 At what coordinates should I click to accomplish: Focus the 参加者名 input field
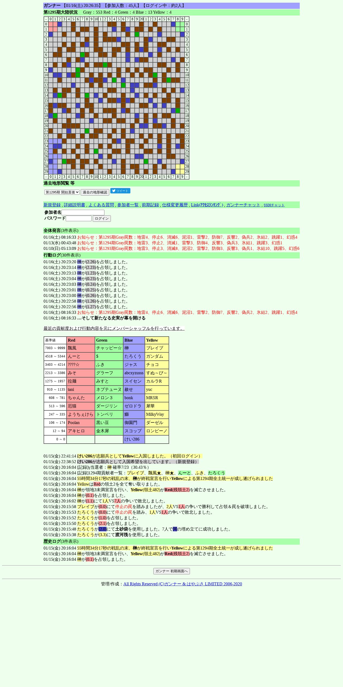(83, 212)
